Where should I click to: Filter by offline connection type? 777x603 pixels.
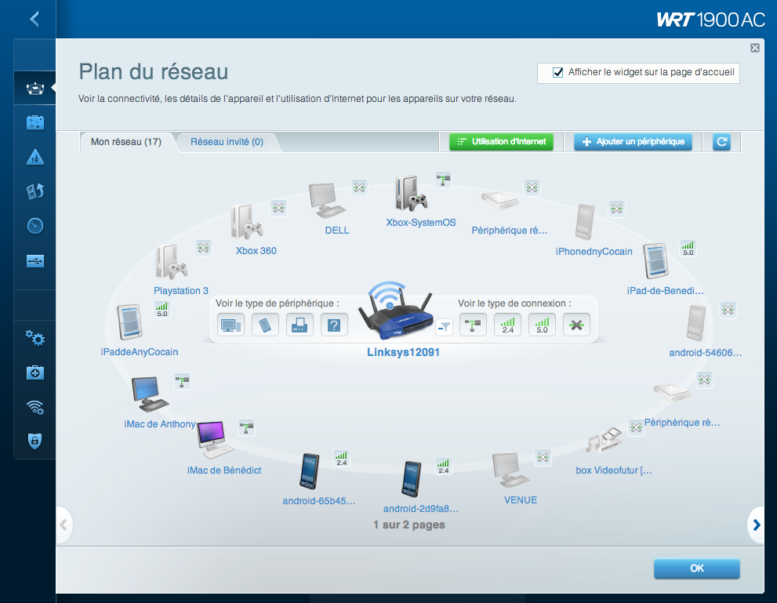point(576,325)
